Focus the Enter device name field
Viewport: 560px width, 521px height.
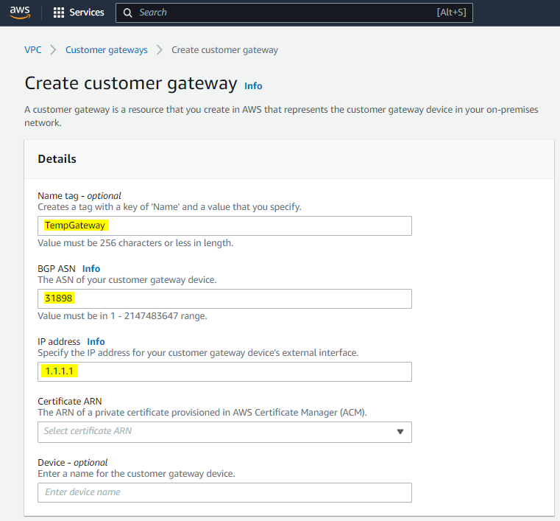[x=224, y=492]
